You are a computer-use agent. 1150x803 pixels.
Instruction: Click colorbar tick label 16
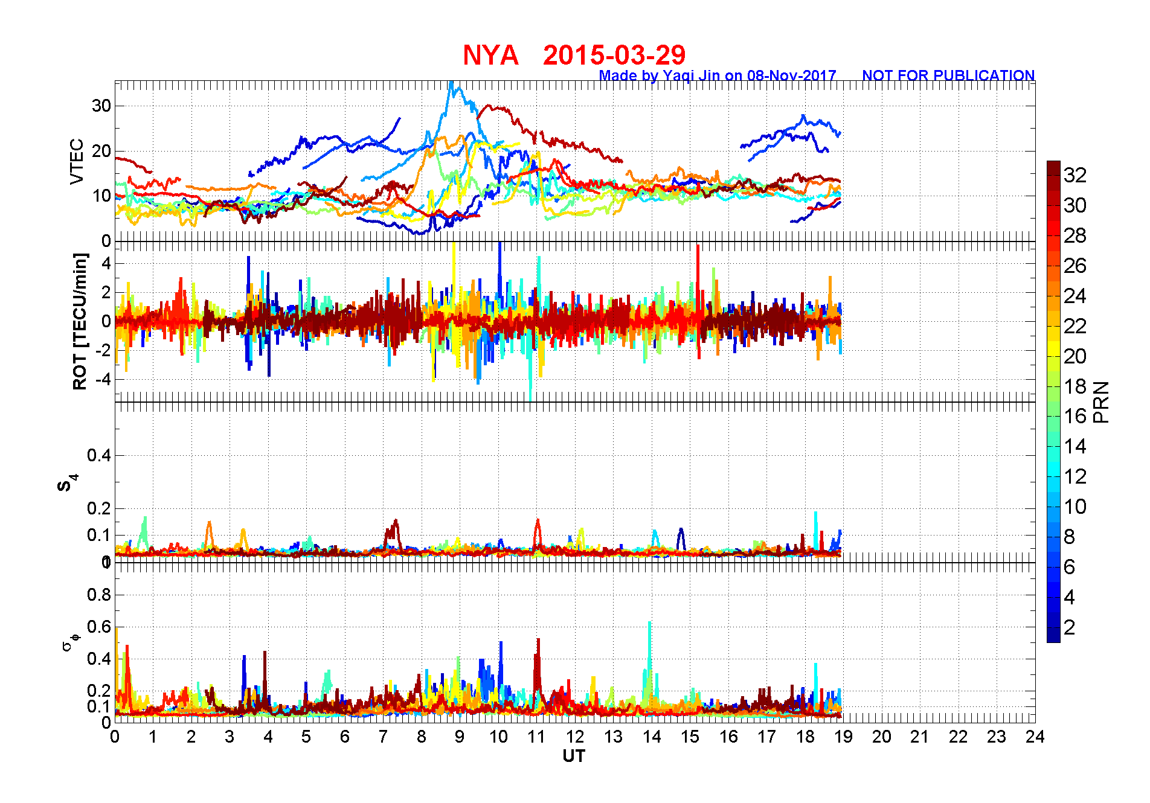(x=1075, y=416)
